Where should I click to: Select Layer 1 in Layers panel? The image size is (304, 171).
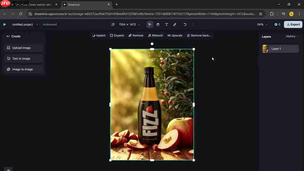click(x=281, y=49)
